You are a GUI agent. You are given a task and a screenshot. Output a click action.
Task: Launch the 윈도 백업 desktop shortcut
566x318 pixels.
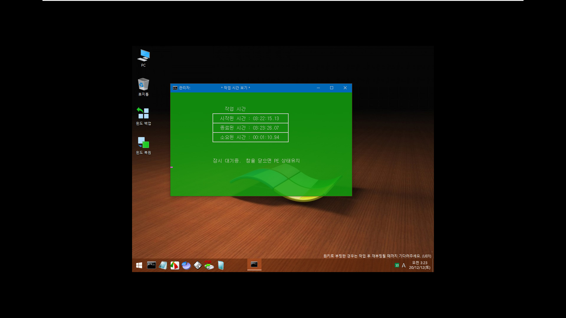pyautogui.click(x=143, y=116)
